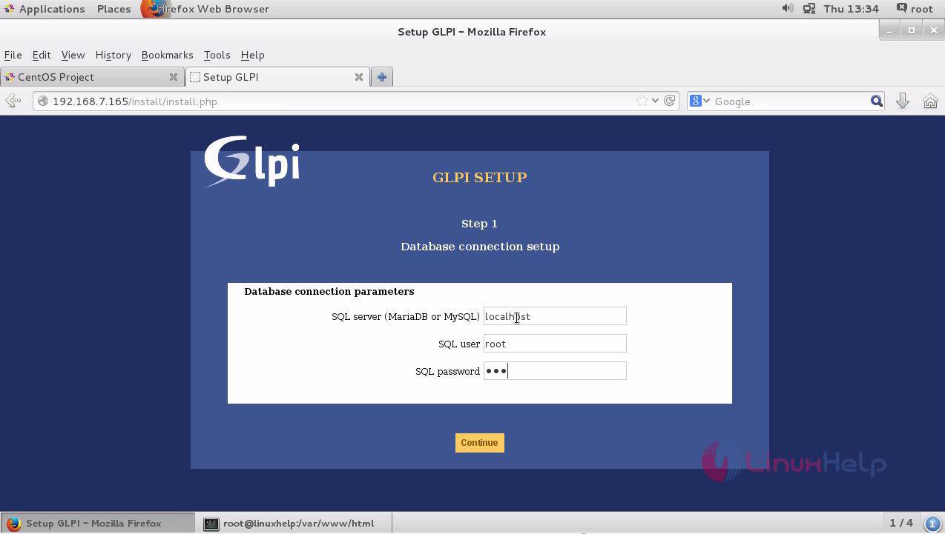The height and width of the screenshot is (534, 945).
Task: Bookmark this page with the star icon
Action: click(642, 101)
